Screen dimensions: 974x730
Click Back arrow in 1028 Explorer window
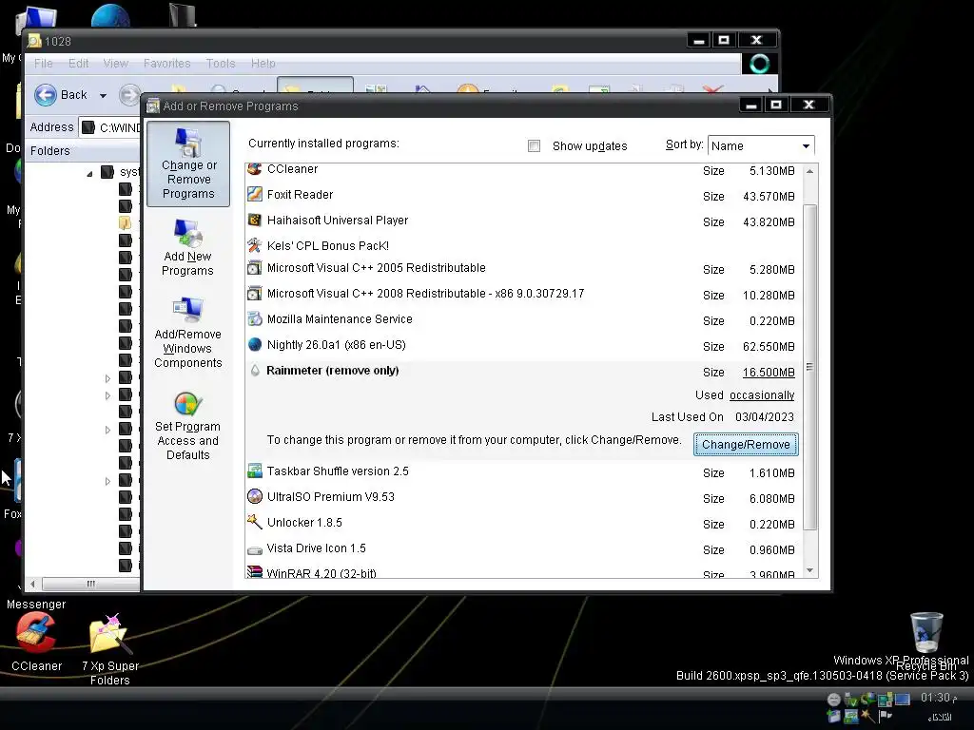click(x=46, y=95)
